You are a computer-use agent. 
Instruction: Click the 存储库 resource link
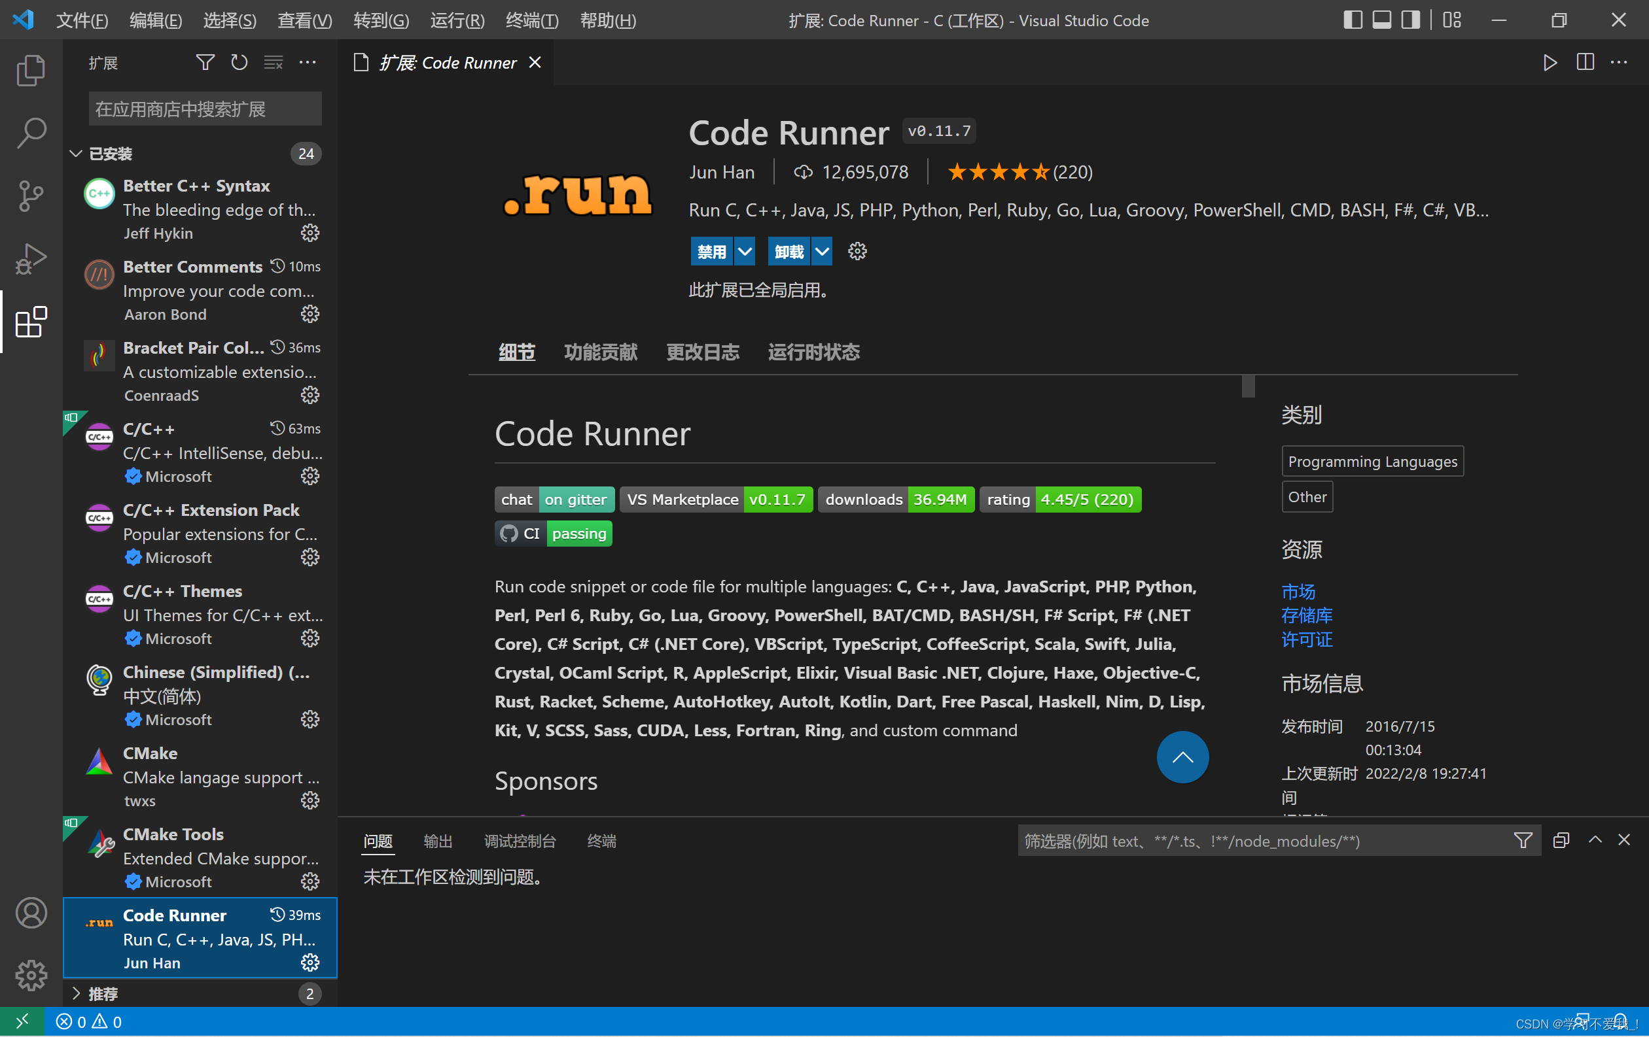click(1307, 616)
